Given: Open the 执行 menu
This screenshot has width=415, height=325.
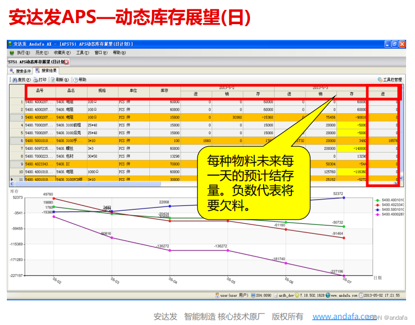Looking at the screenshot, I should click(23, 53).
